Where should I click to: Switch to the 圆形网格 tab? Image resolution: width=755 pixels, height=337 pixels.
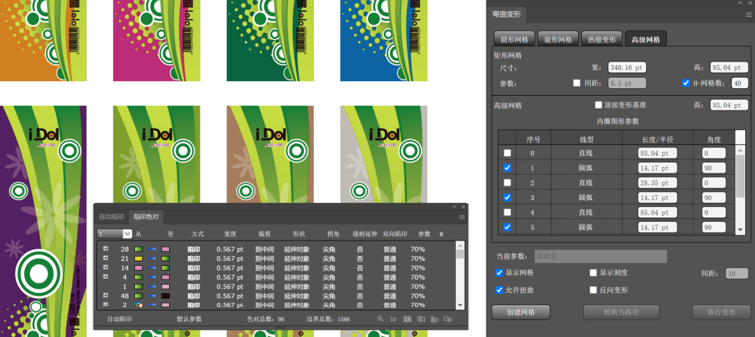pos(515,39)
